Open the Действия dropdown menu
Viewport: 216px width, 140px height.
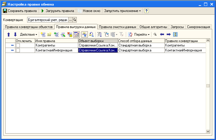28,34
